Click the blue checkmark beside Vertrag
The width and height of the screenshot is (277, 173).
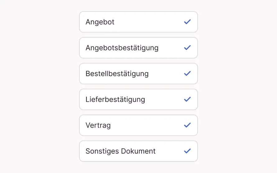187,125
